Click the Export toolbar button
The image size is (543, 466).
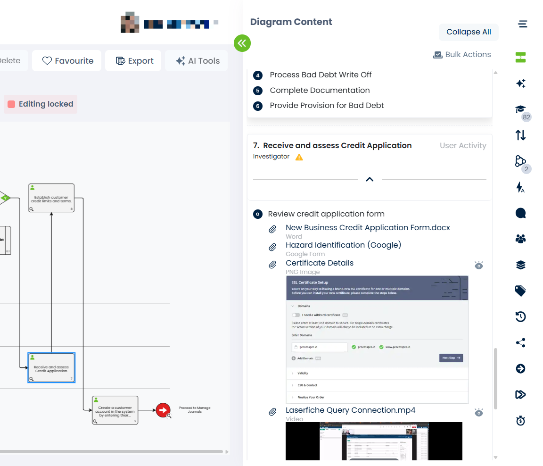133,61
